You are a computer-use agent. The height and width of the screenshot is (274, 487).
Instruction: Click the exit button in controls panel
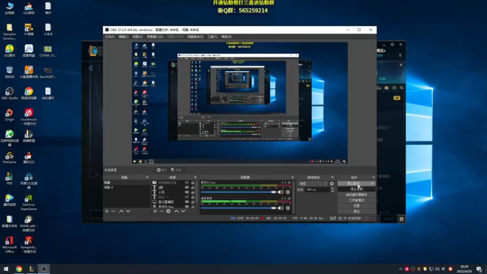coord(356,211)
